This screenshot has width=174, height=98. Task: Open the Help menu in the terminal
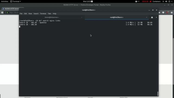(x=54, y=14)
